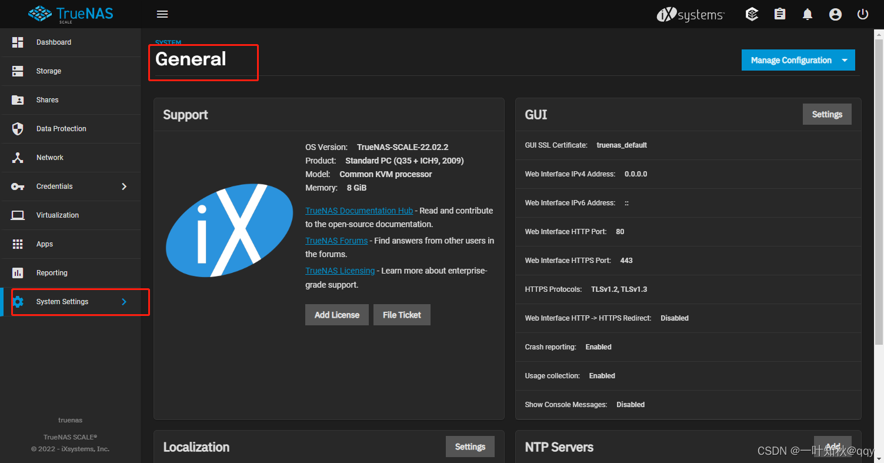The width and height of the screenshot is (884, 463).
Task: Click the large iX logo image
Action: tap(229, 231)
